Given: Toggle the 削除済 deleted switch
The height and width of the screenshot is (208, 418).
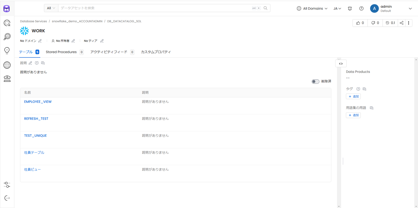Looking at the screenshot, I should point(315,81).
